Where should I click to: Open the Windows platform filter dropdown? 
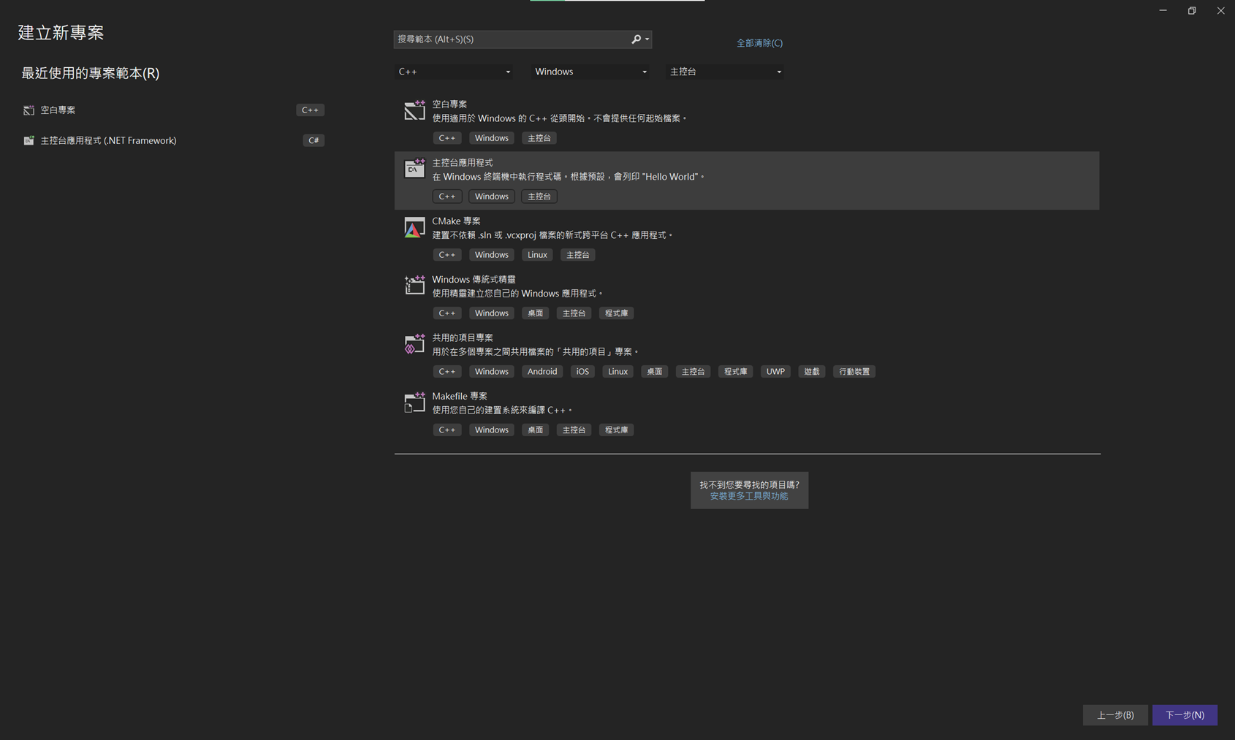point(590,72)
